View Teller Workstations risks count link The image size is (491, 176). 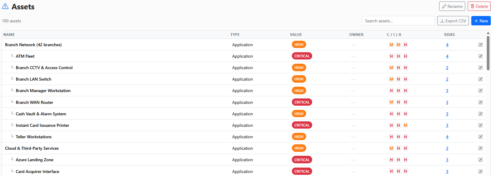[x=447, y=137]
